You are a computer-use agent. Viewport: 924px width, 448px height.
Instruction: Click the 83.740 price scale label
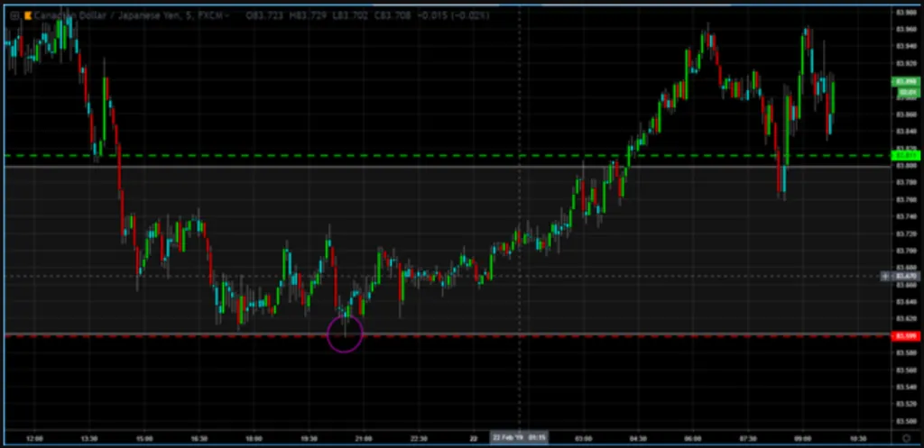coord(906,216)
